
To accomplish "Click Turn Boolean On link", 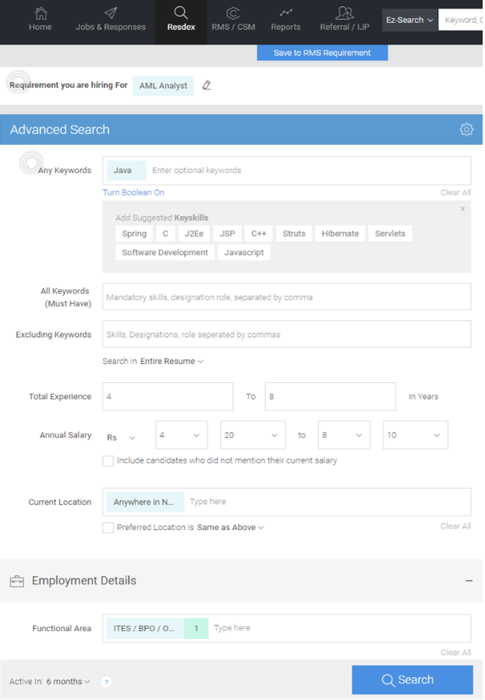I will point(134,193).
